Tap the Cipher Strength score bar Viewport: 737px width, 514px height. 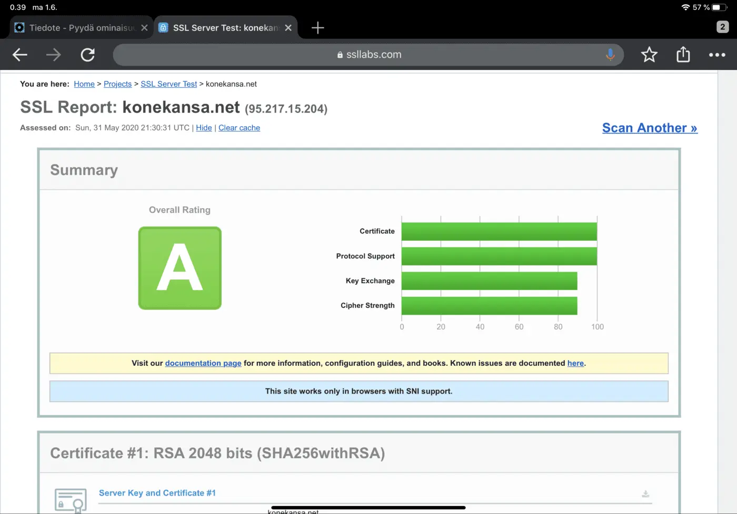point(490,305)
